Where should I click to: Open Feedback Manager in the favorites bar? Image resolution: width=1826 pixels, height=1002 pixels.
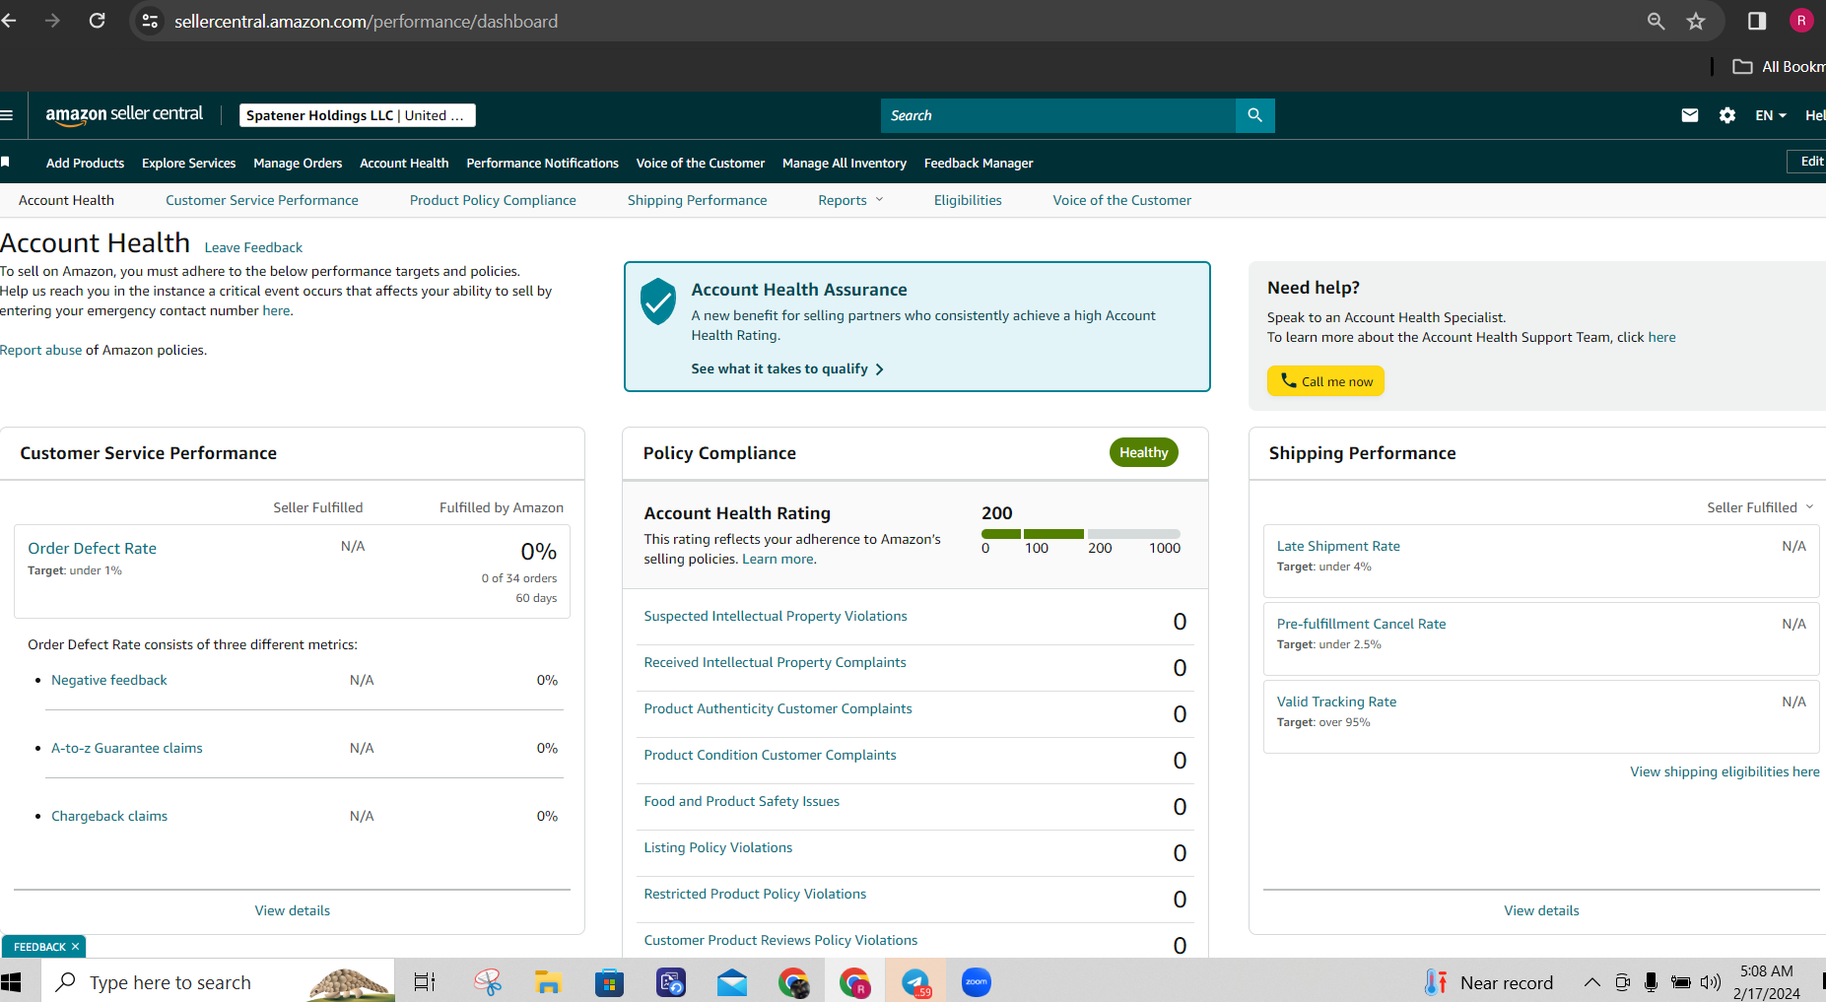979,163
